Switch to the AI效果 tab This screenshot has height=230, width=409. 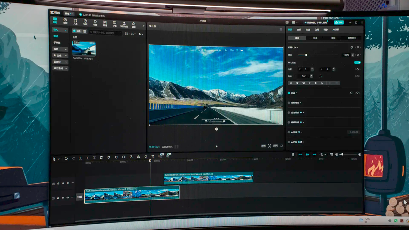pyautogui.click(x=336, y=30)
